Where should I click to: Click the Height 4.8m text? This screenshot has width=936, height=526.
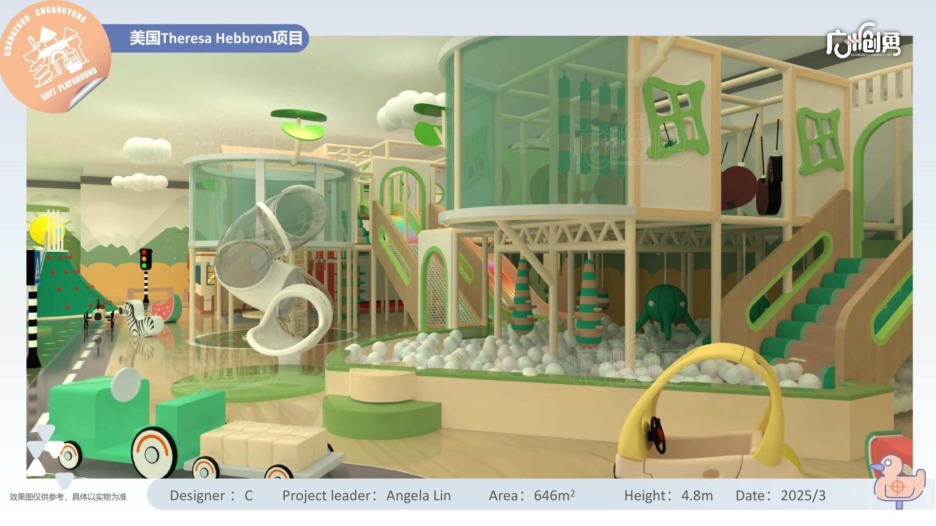coord(668,495)
